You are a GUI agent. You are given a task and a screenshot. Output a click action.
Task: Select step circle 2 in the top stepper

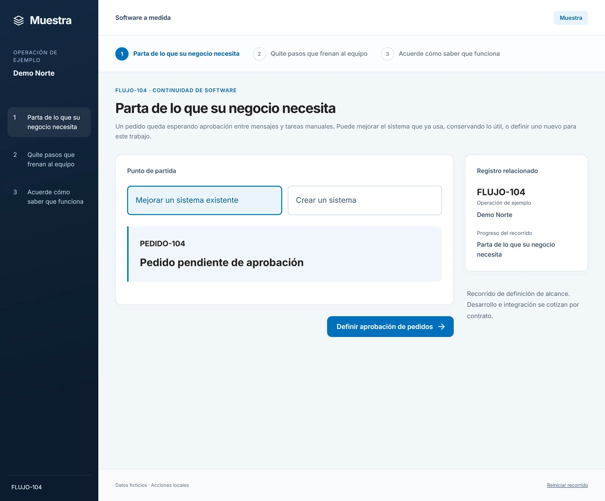(x=259, y=54)
